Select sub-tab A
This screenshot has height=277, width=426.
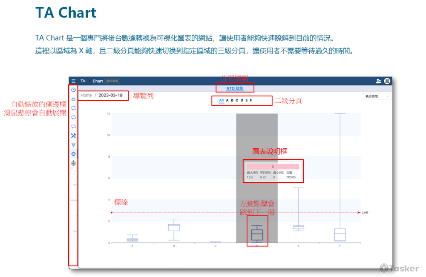(x=227, y=100)
